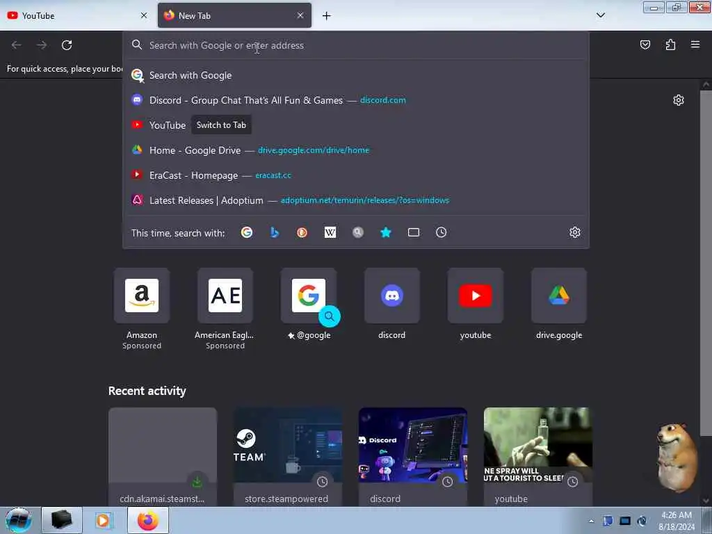Choose the Search with Google suggestion

[356, 75]
